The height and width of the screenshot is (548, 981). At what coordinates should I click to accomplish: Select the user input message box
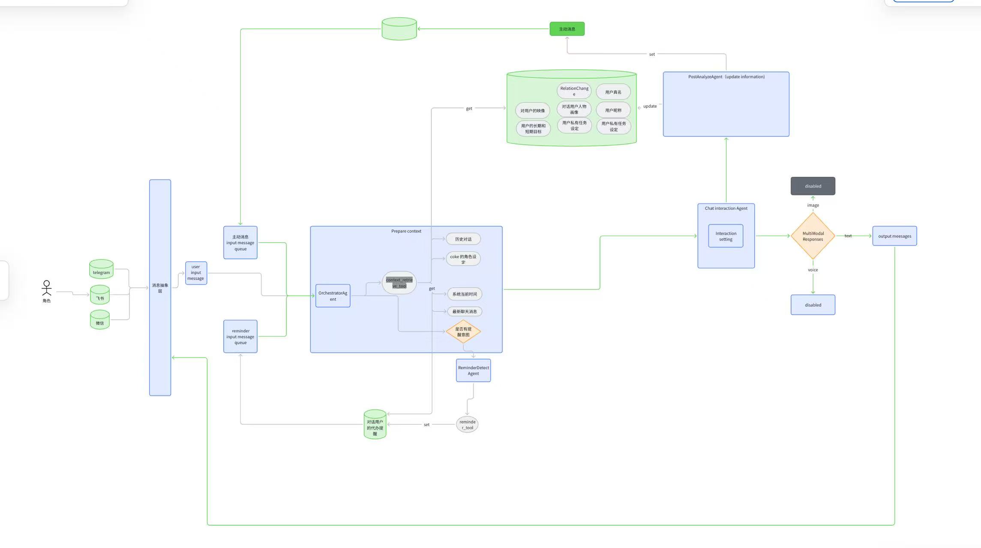click(x=196, y=273)
